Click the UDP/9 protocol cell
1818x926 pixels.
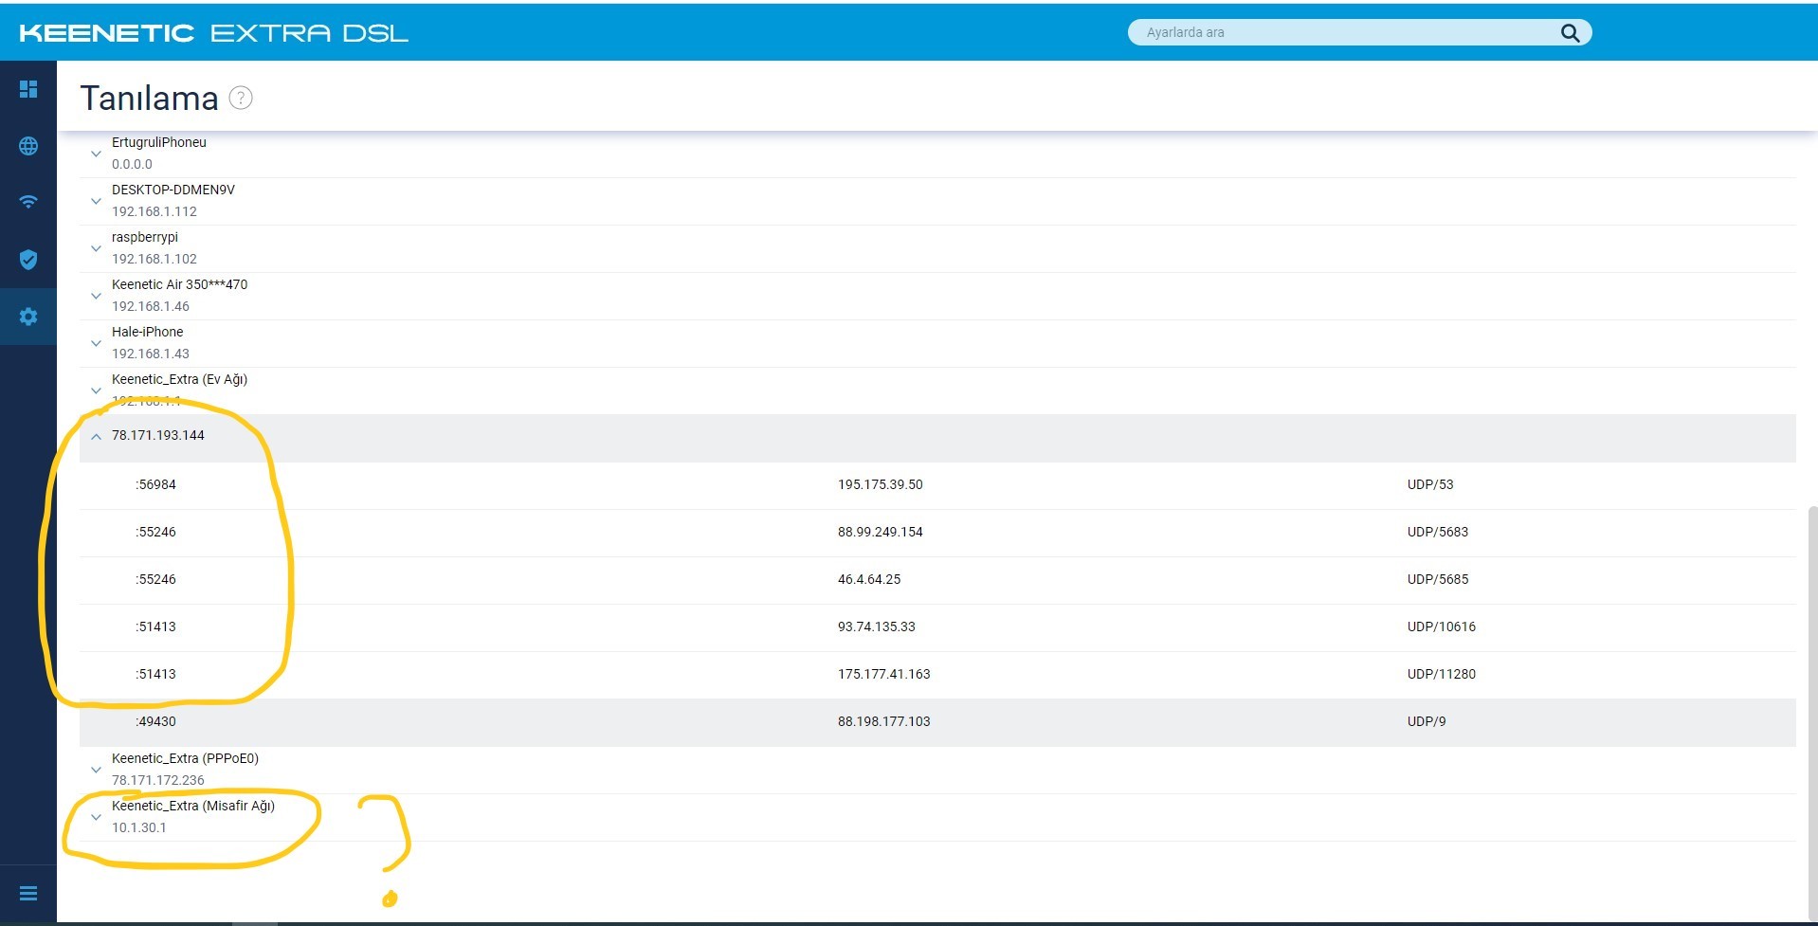pyautogui.click(x=1427, y=721)
